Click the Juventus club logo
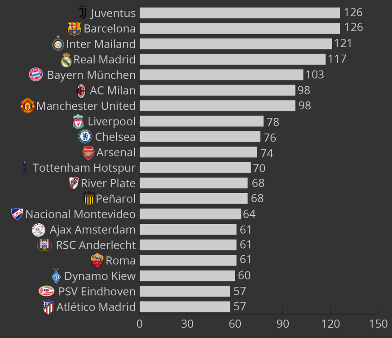Screen dimensions: 392x338 coord(83,13)
